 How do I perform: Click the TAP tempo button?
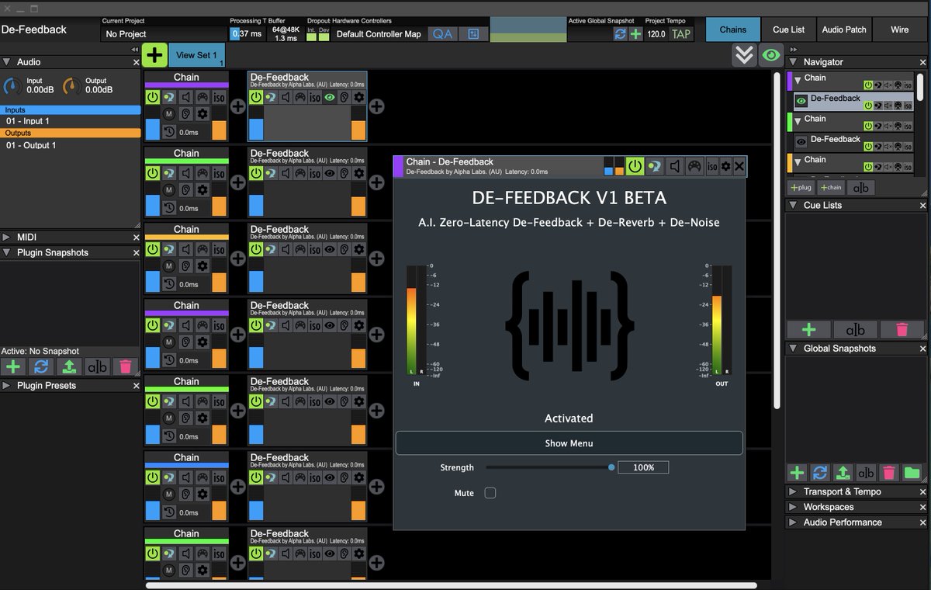tap(680, 34)
